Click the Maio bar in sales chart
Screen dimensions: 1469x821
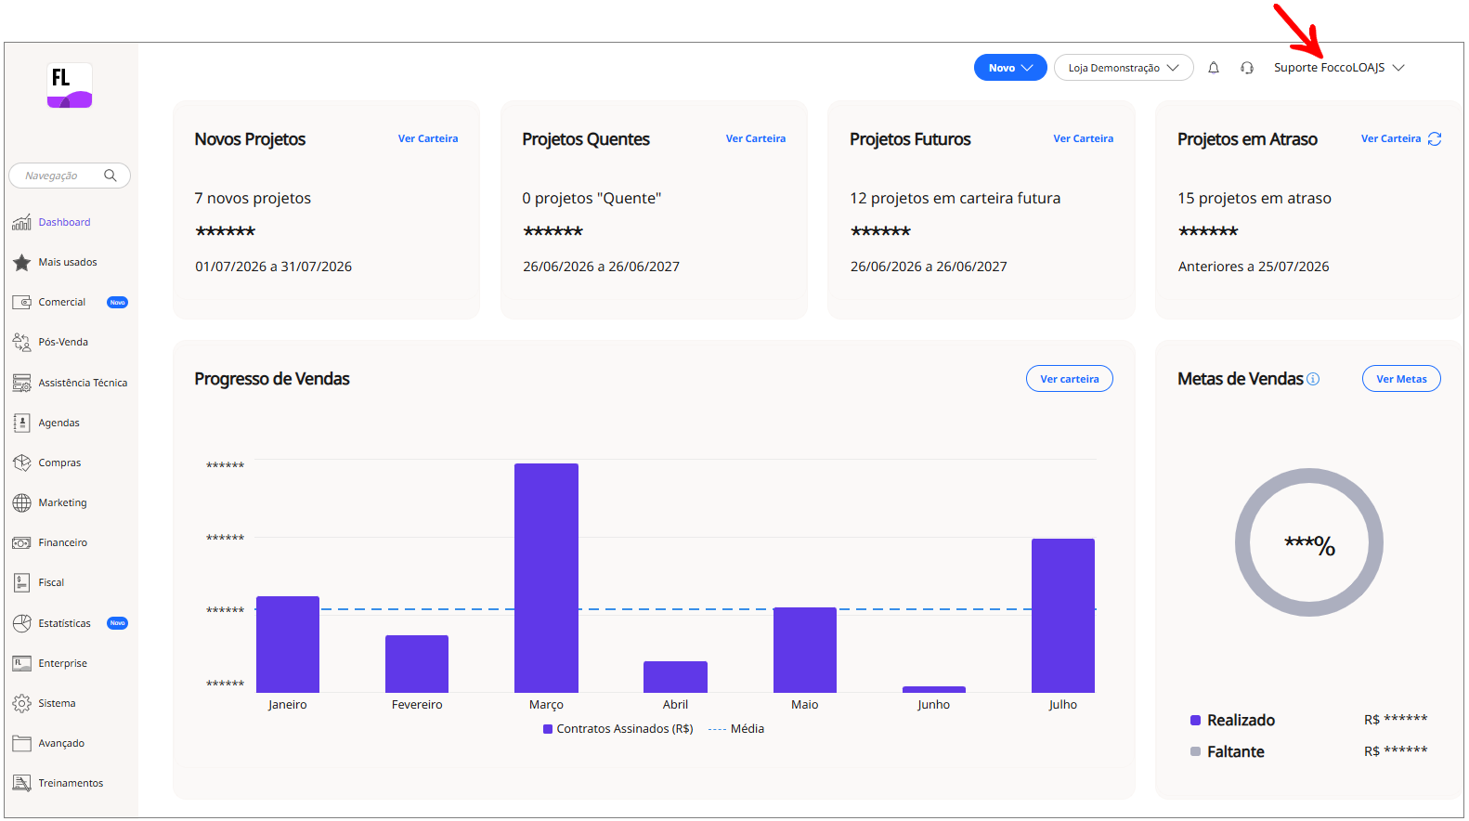(x=805, y=650)
